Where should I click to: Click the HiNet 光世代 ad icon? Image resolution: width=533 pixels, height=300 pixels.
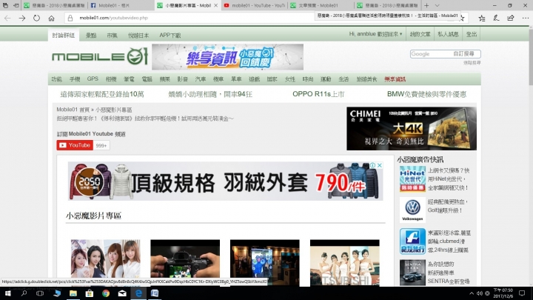412,179
